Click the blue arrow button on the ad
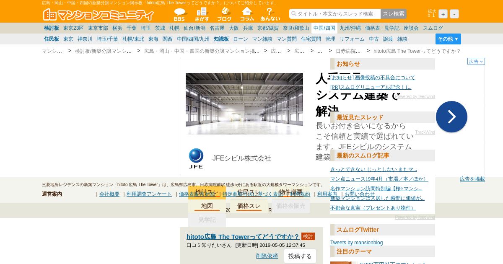503x264 pixels. (x=451, y=116)
